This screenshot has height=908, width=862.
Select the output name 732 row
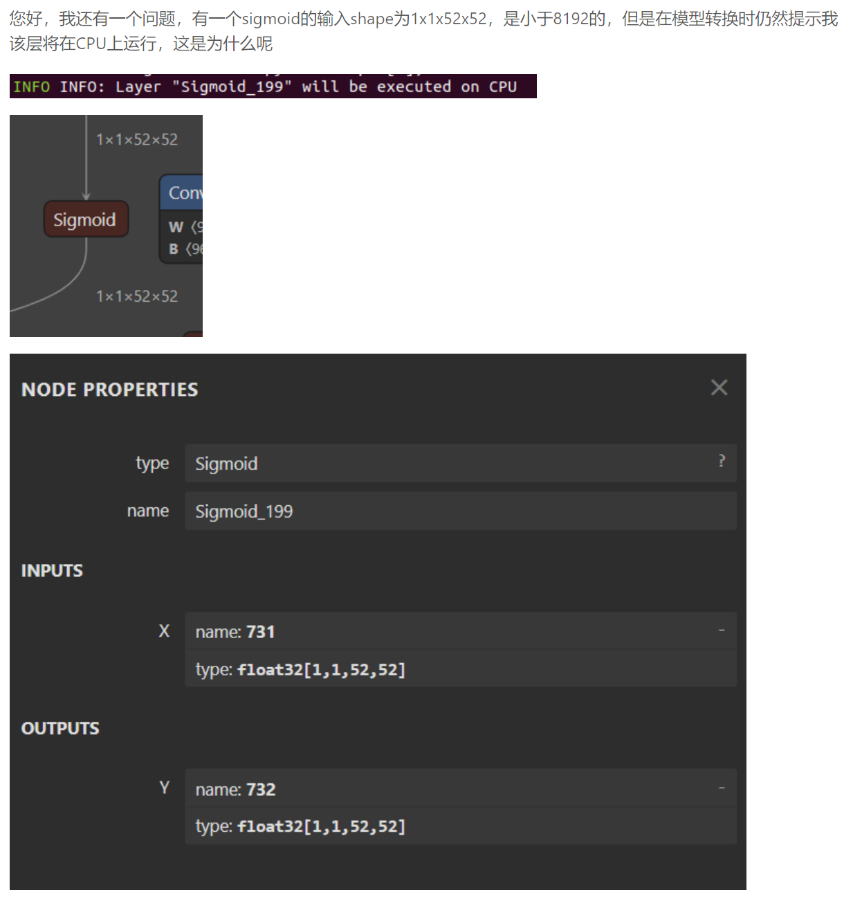click(x=450, y=789)
